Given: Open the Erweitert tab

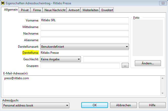Looking at the screenshot, I should 107,10.
